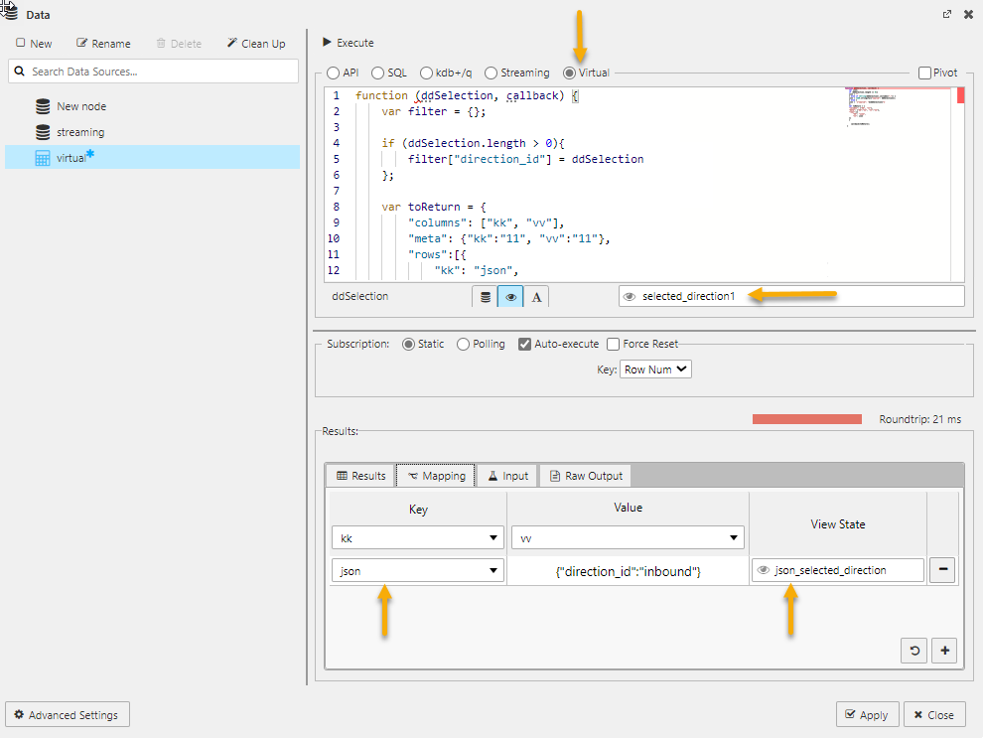
Task: Select the New node database icon
Action: pos(43,106)
